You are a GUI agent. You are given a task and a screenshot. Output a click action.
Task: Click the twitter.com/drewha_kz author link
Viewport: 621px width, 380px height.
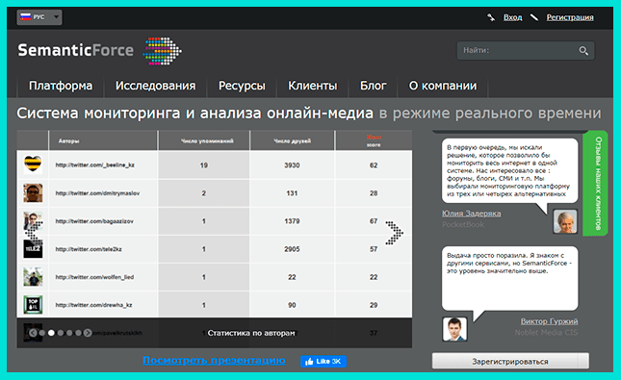(x=93, y=305)
